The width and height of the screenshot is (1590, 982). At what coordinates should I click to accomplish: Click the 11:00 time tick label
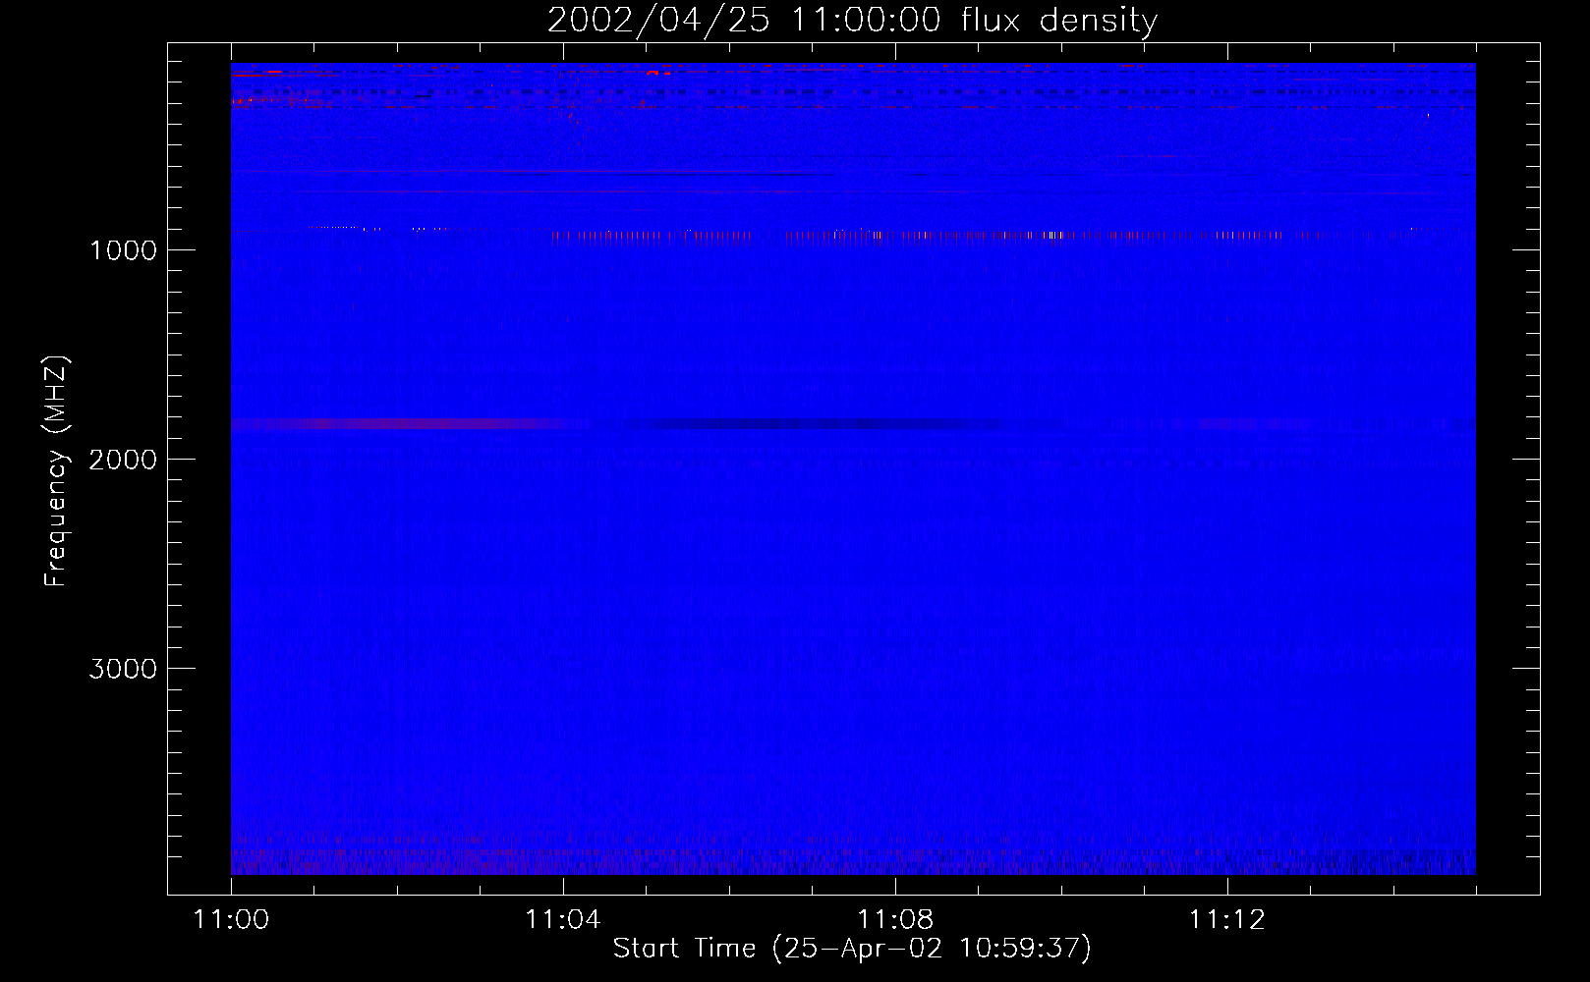pos(231,919)
